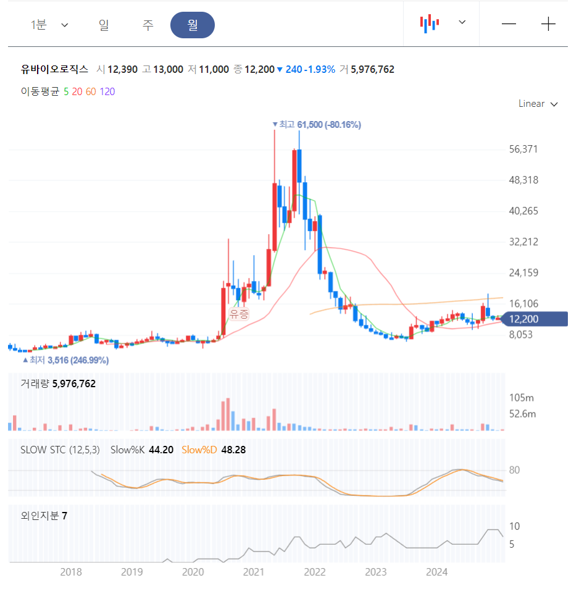Click the 외인지분 7 panel label
The image size is (579, 591).
[44, 516]
